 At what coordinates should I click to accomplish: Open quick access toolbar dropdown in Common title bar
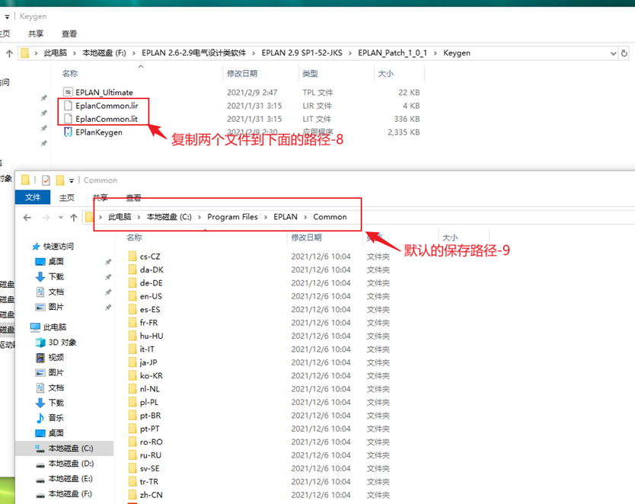pyautogui.click(x=72, y=180)
